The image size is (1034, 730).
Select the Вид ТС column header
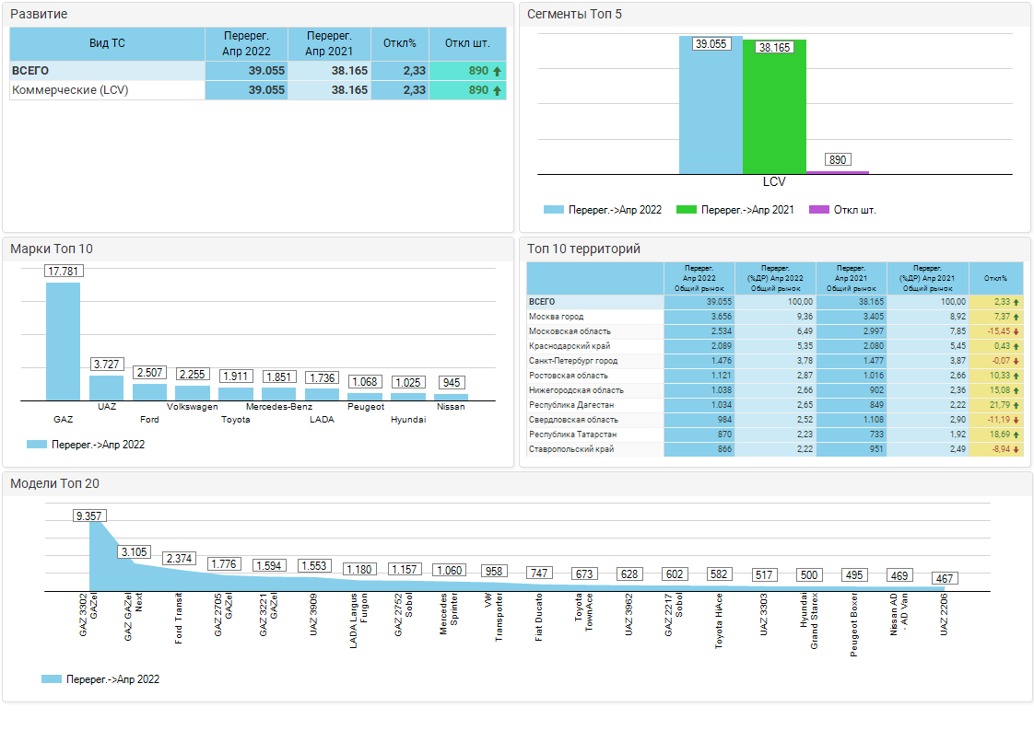pyautogui.click(x=107, y=43)
